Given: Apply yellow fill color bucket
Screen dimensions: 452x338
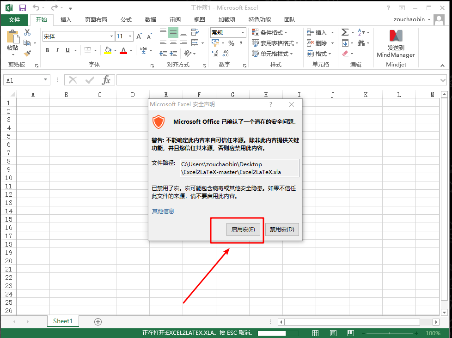Looking at the screenshot, I should [x=108, y=50].
